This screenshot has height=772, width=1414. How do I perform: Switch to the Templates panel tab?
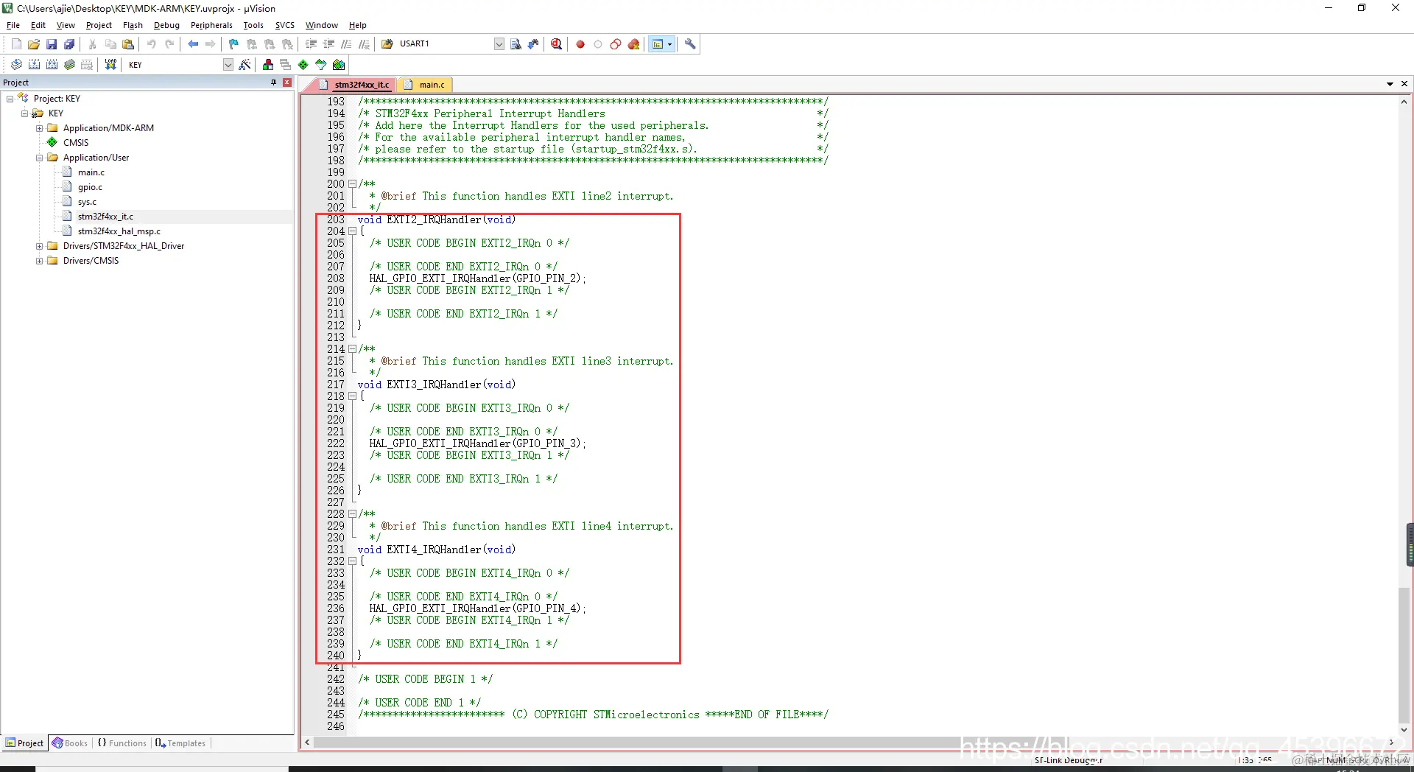pos(180,743)
